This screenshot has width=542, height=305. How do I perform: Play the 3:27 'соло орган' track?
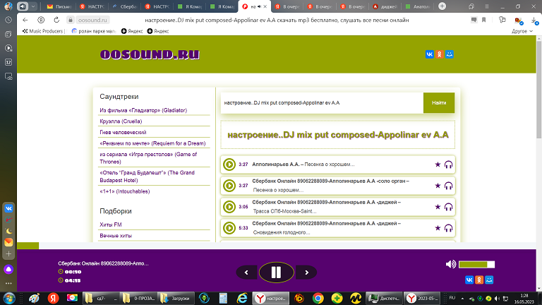click(x=229, y=186)
